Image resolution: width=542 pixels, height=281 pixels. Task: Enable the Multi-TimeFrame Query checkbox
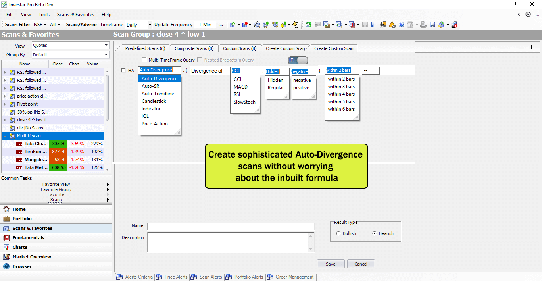[144, 60]
